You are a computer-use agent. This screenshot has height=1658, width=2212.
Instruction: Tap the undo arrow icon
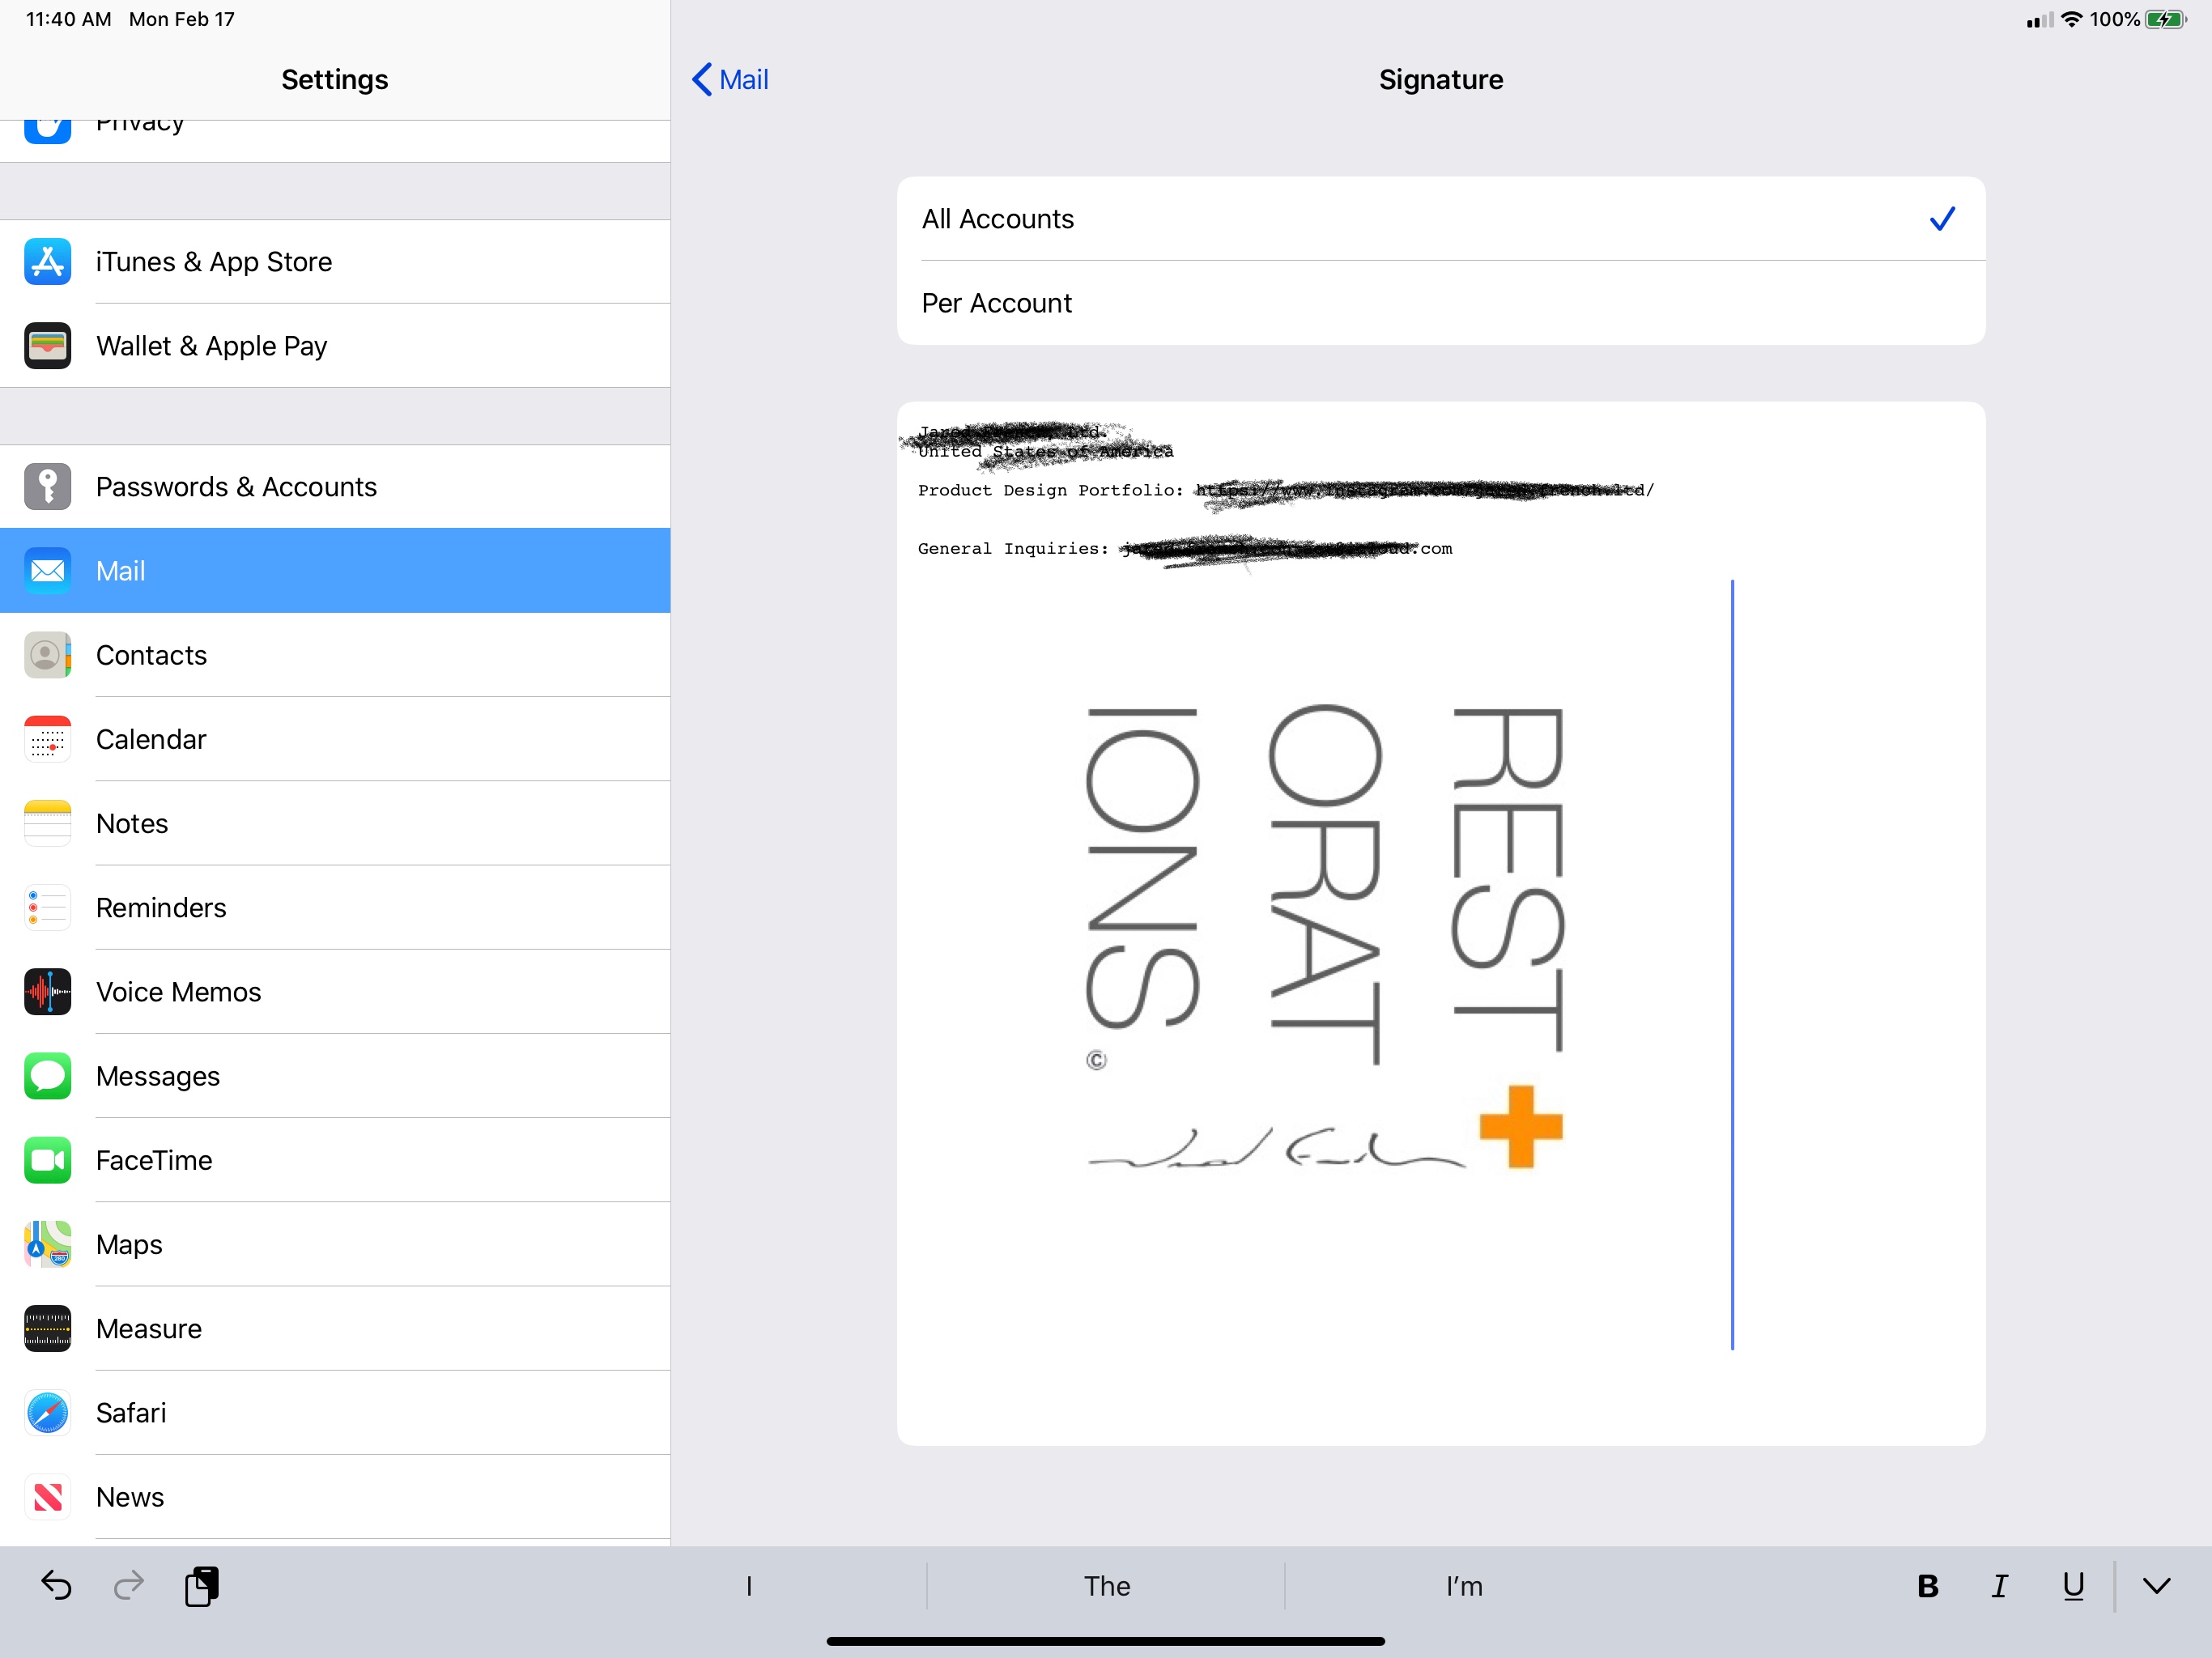point(56,1586)
